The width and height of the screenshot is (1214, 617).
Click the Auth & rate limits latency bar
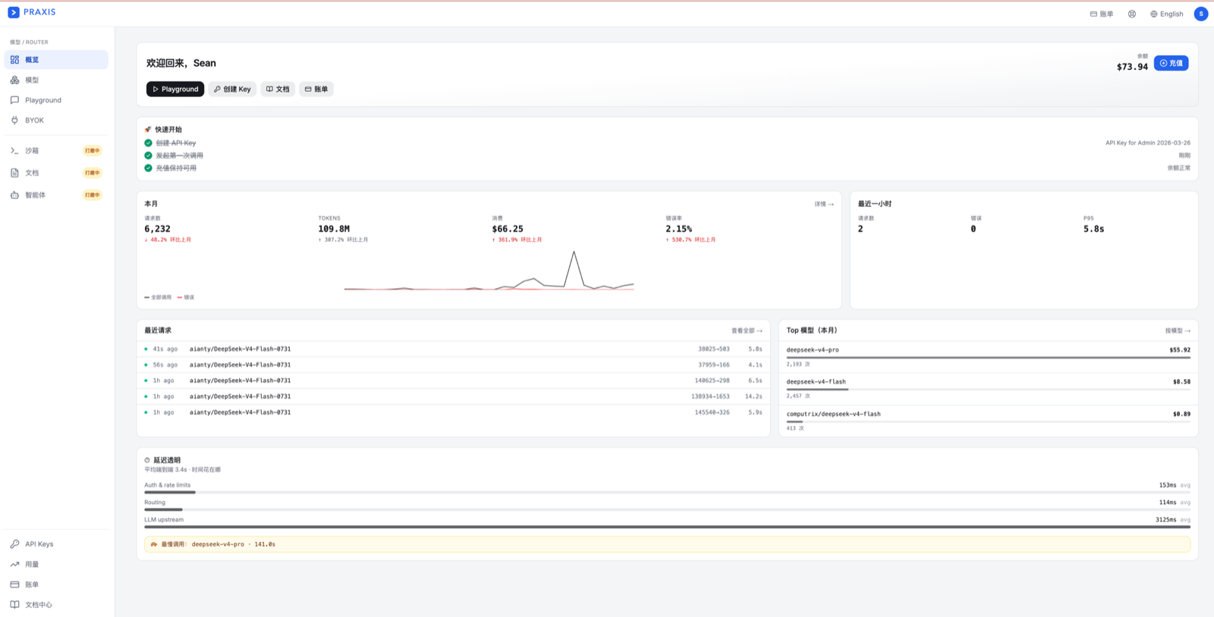click(667, 493)
